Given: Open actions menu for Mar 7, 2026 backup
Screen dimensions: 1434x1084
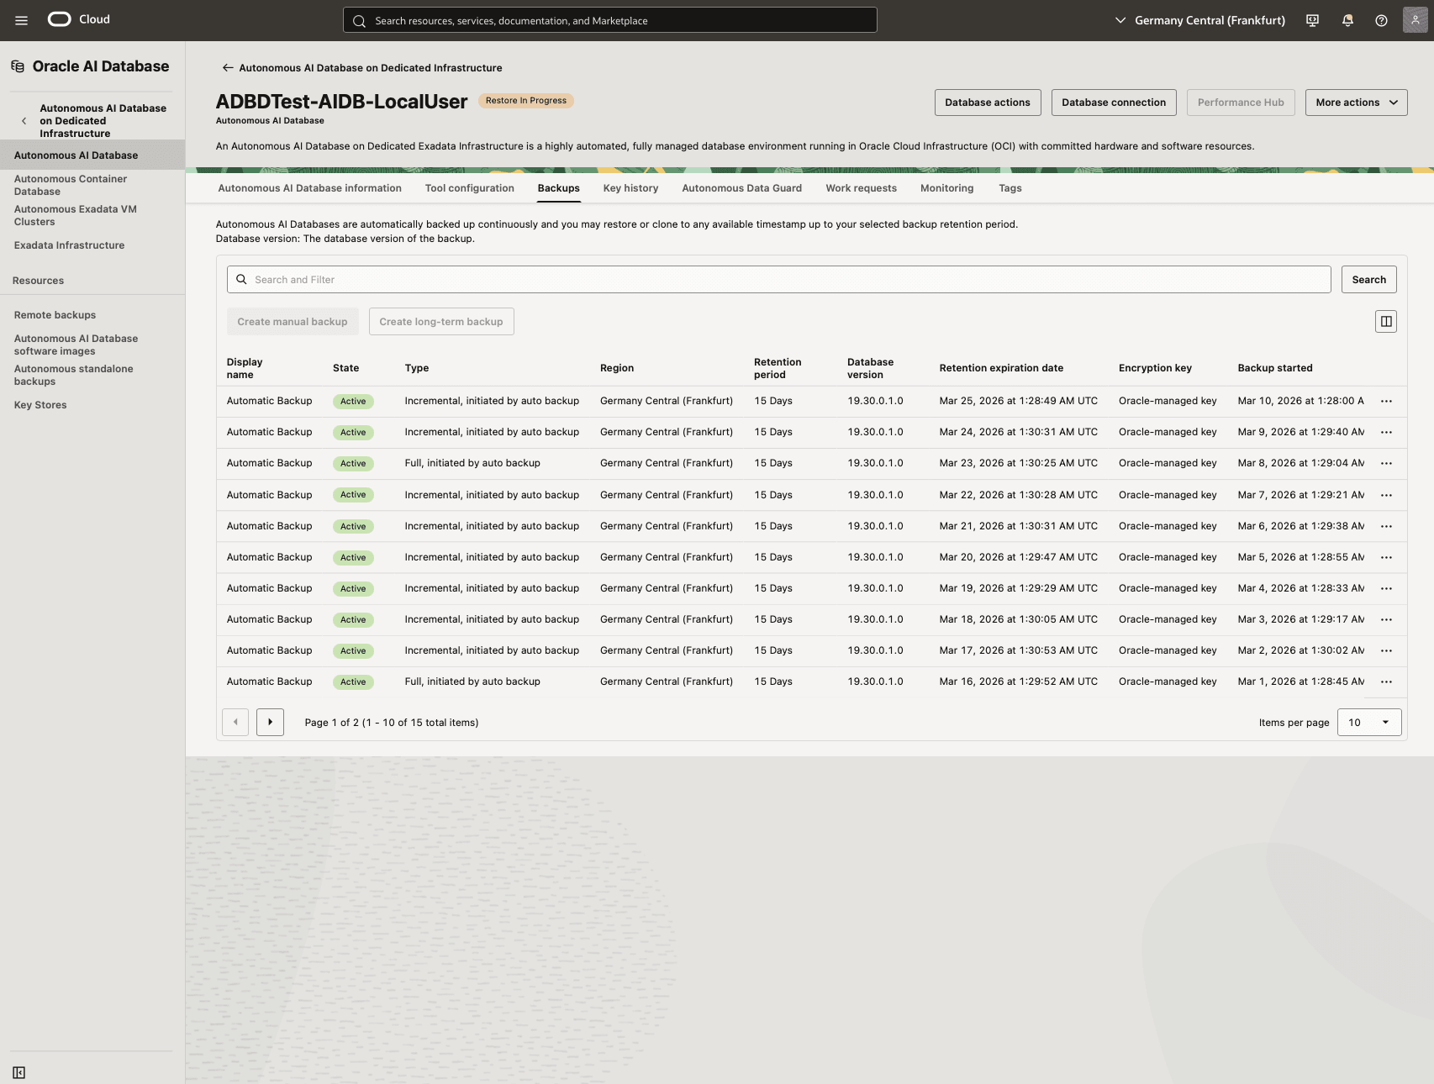Looking at the screenshot, I should tap(1386, 496).
